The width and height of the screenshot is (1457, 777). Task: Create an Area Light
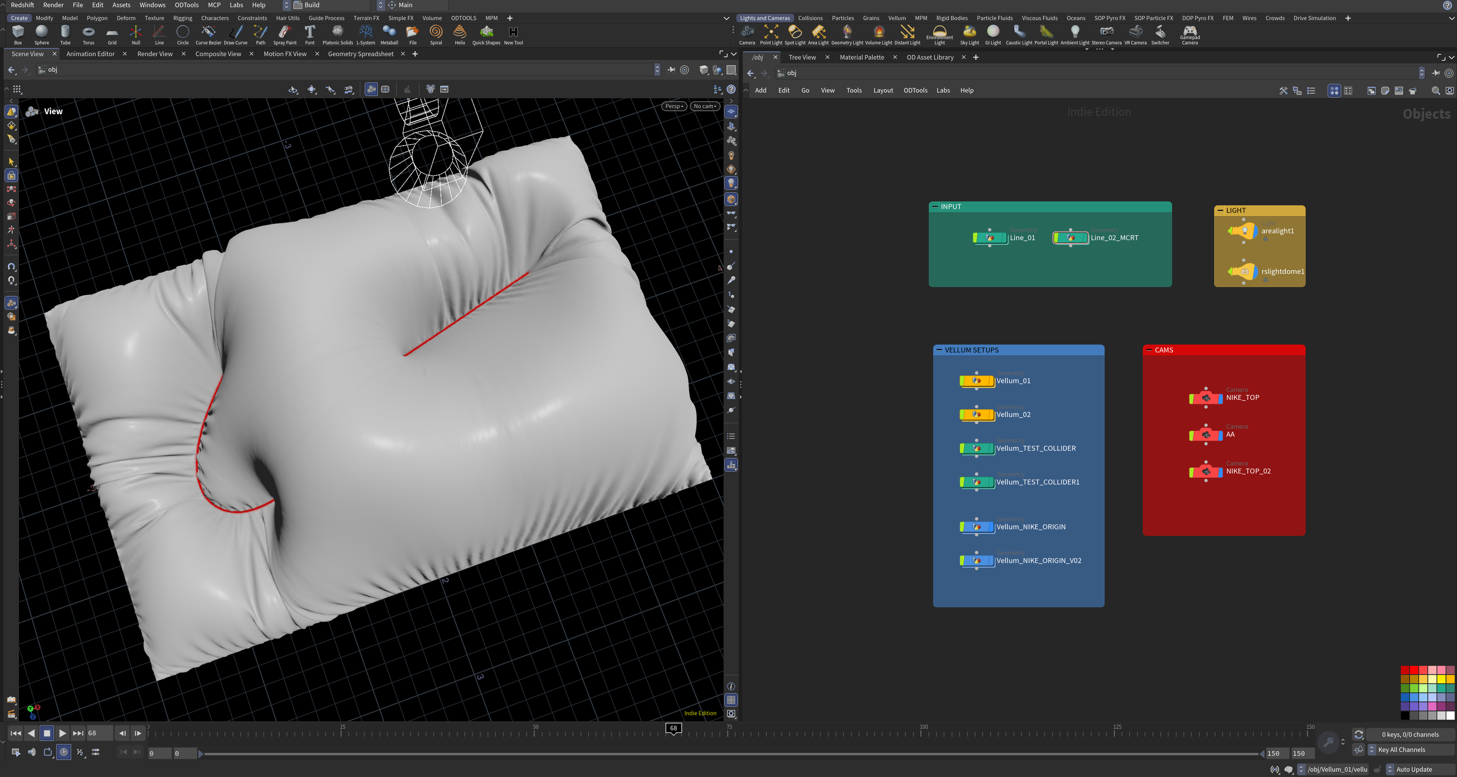pyautogui.click(x=818, y=34)
